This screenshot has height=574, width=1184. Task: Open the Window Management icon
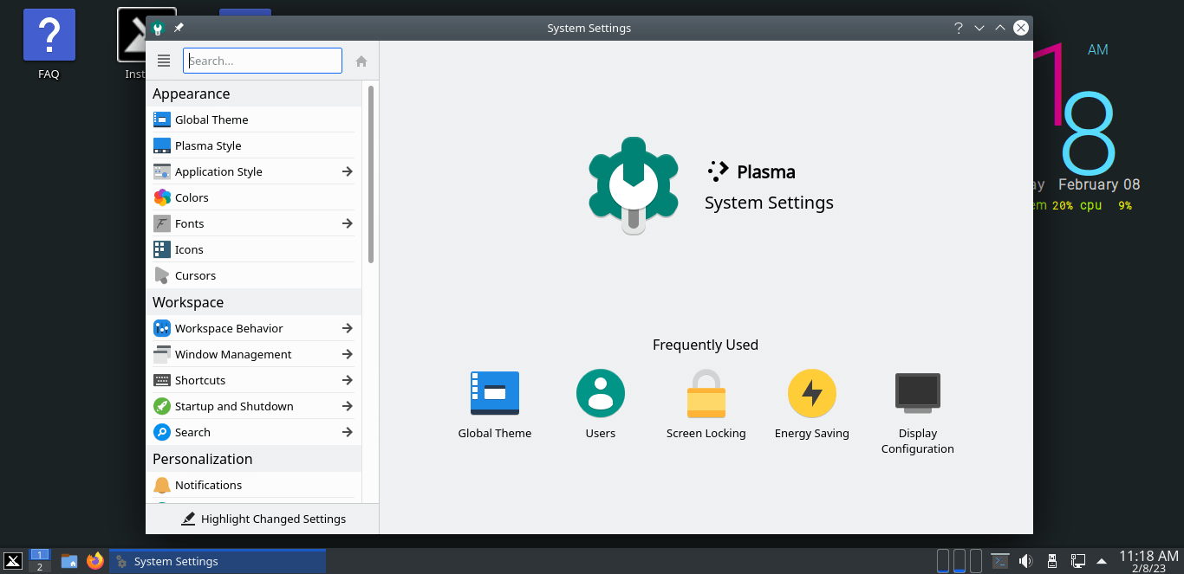[x=162, y=354]
